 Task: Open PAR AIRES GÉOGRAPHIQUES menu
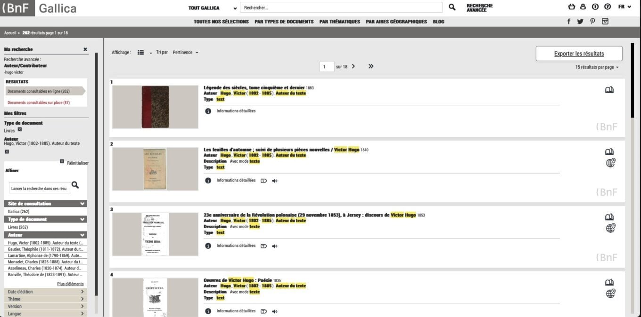point(396,22)
